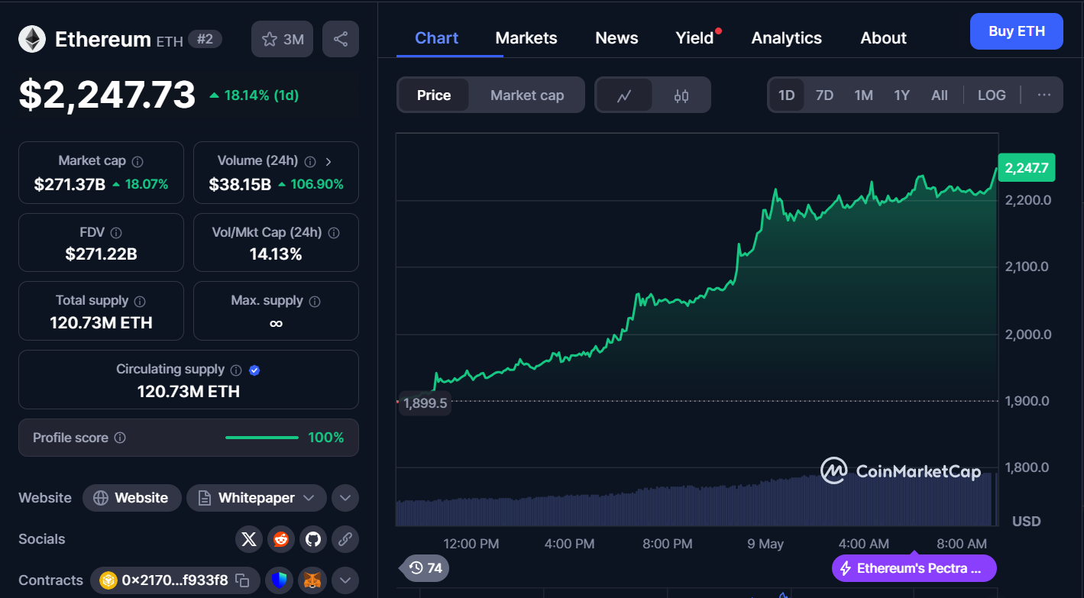Open the Reddit social link

(x=281, y=539)
